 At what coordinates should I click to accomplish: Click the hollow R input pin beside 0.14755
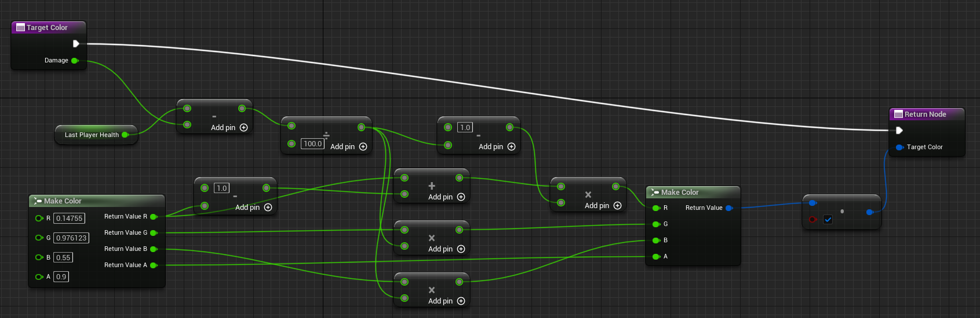39,218
